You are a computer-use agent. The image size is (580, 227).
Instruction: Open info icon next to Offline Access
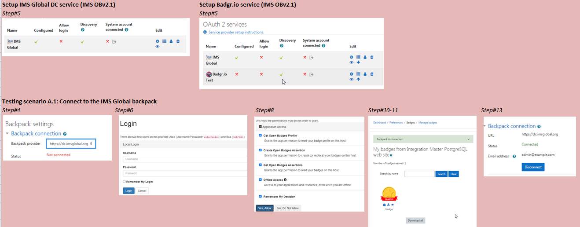(286, 179)
